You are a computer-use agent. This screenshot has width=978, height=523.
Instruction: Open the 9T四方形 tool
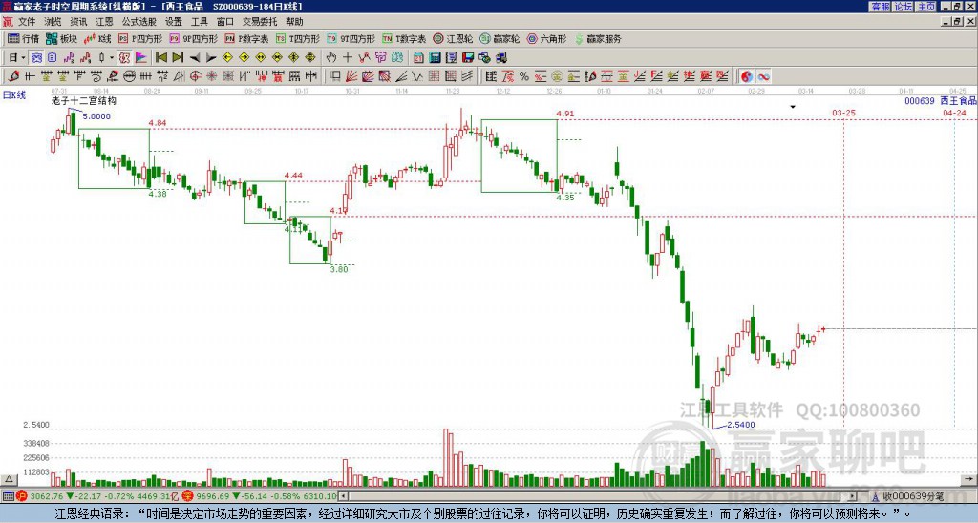tap(351, 38)
